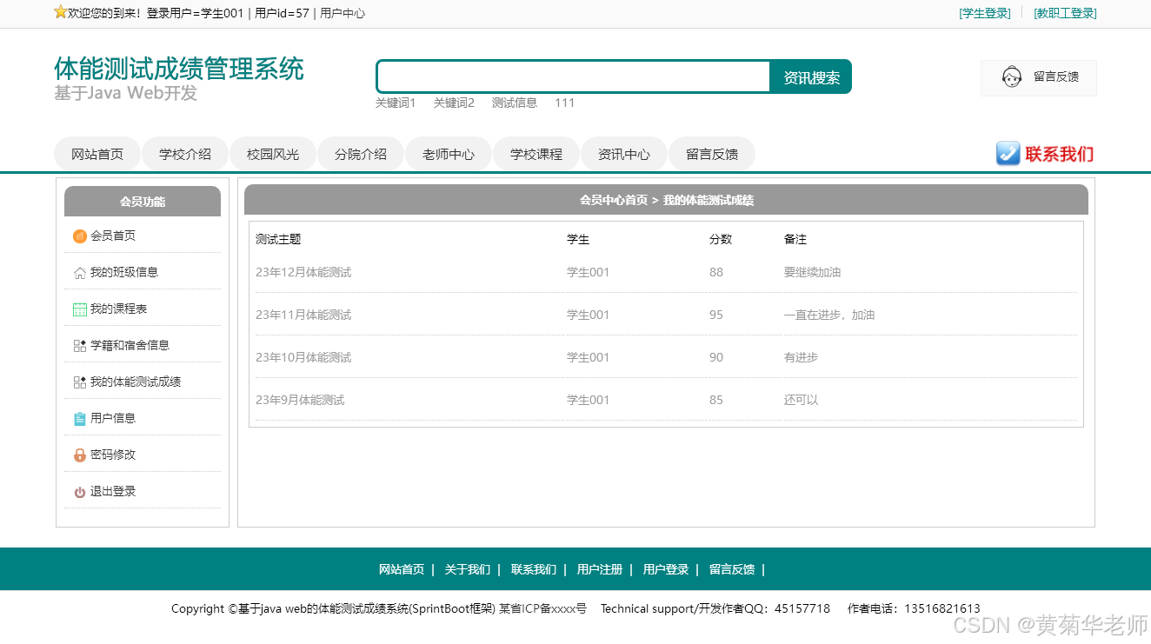Click 用户注册 in the footer menu
This screenshot has width=1151, height=644.
(599, 569)
